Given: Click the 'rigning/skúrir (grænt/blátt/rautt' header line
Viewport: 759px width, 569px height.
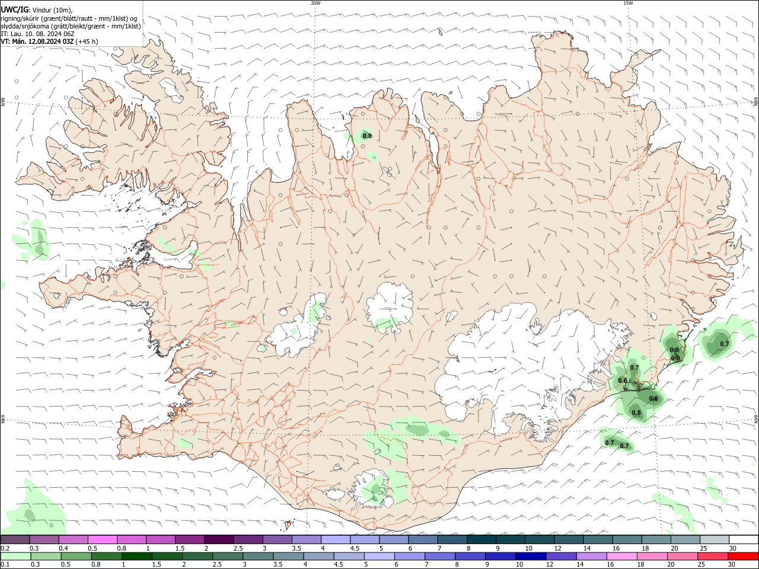Looking at the screenshot, I should coord(70,18).
